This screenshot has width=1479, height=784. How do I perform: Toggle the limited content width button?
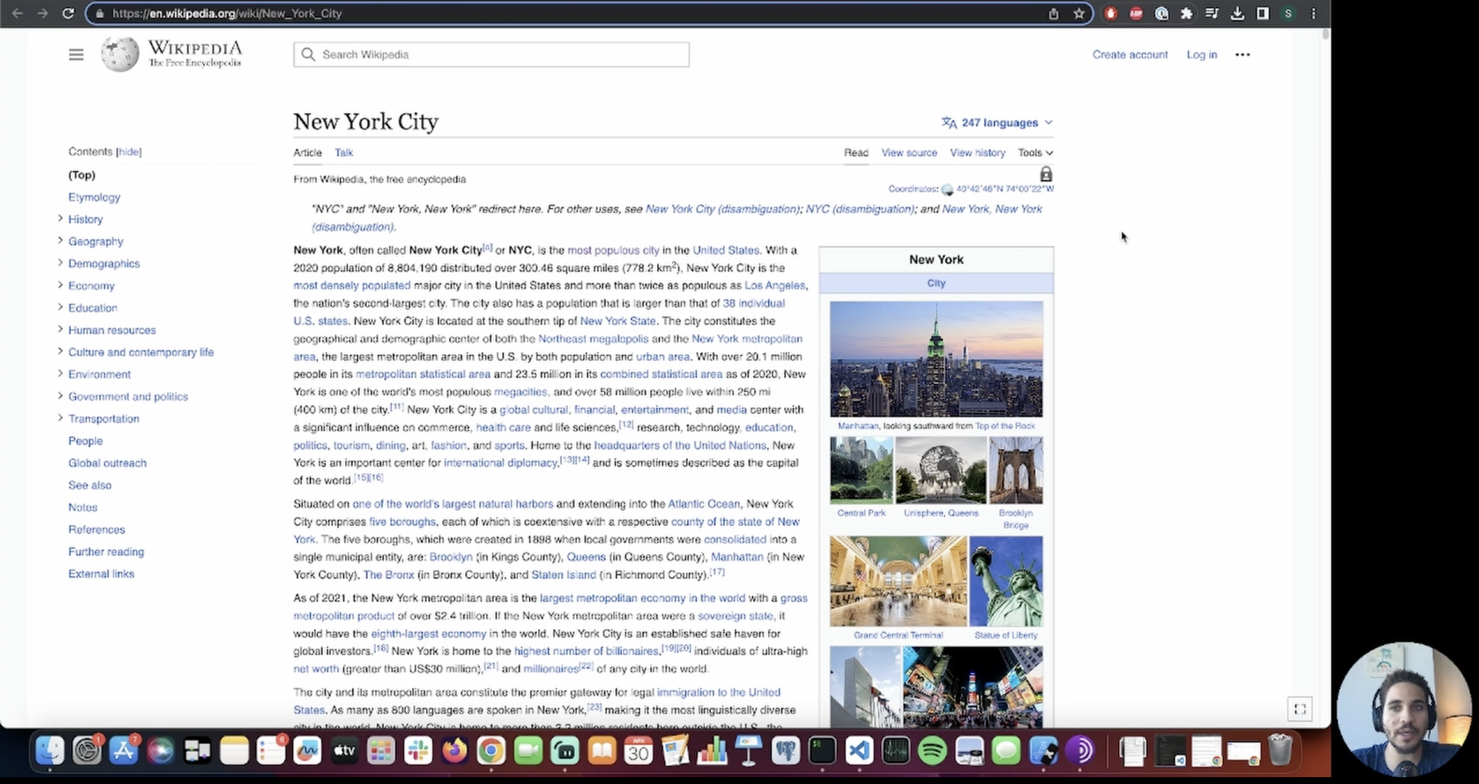pyautogui.click(x=1300, y=710)
